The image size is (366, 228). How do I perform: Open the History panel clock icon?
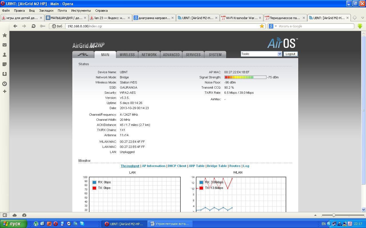(x=5, y=84)
